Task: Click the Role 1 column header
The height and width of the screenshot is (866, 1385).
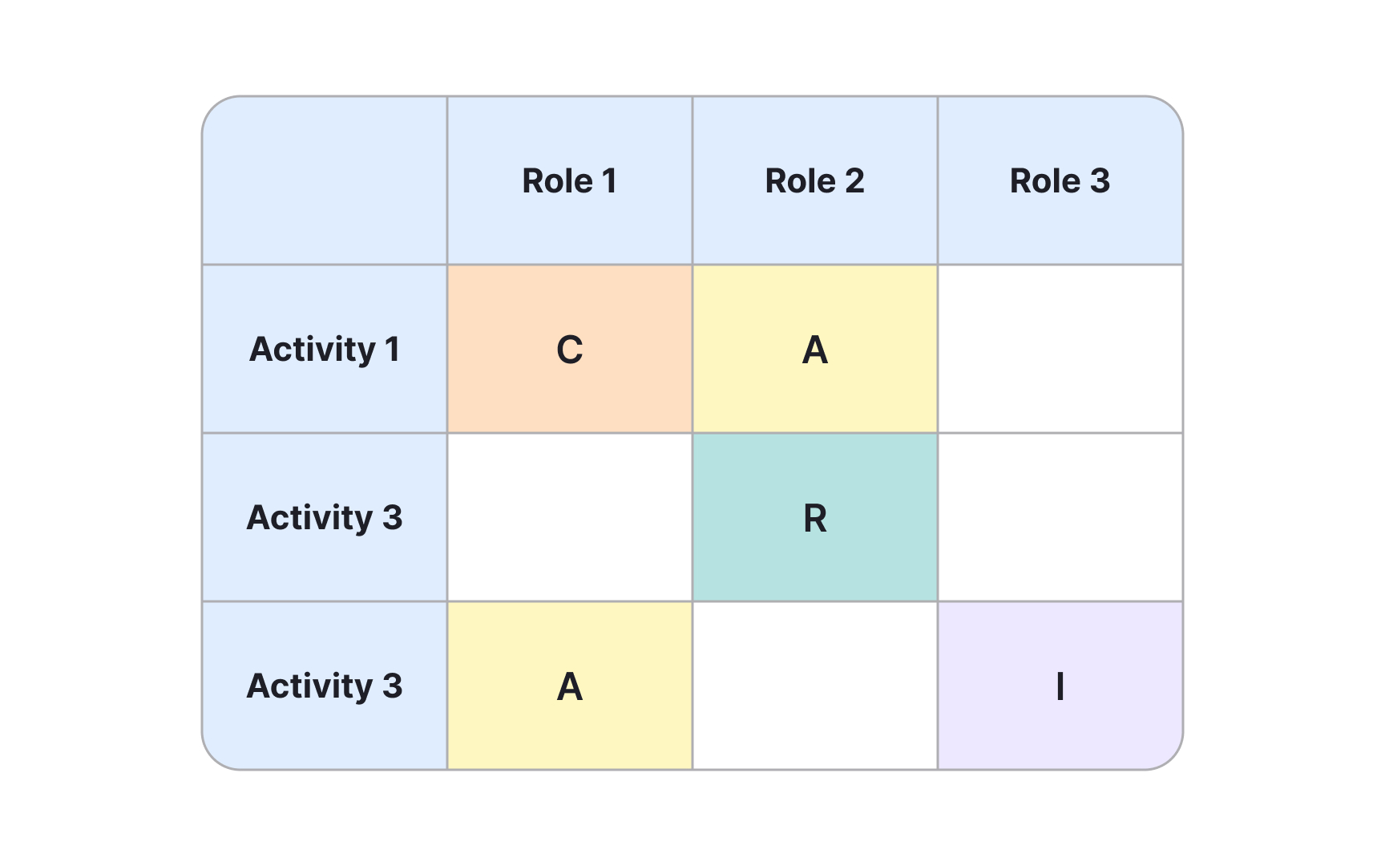Action: (569, 181)
